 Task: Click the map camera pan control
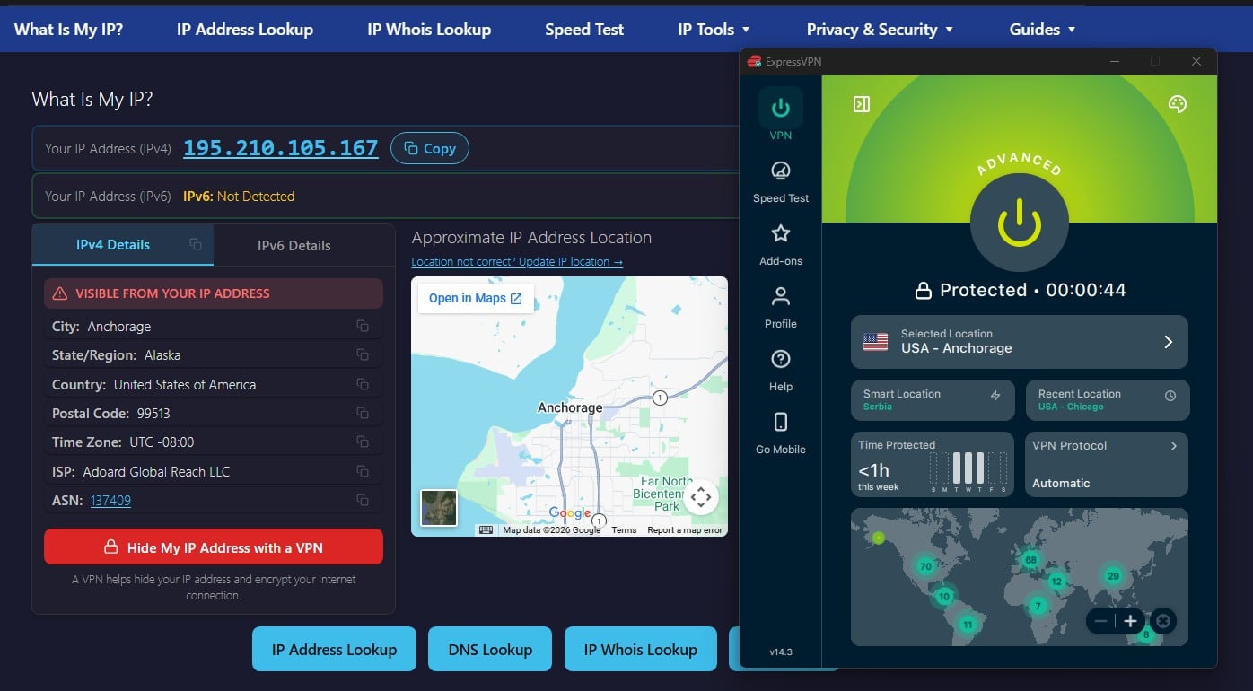[x=701, y=496]
